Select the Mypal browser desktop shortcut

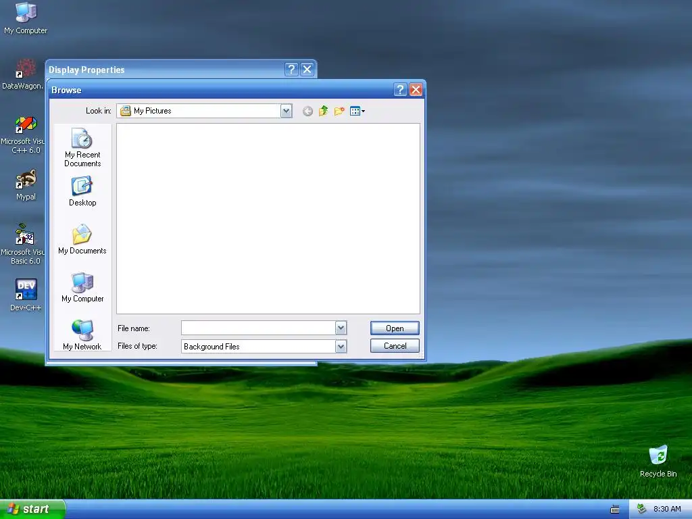tap(26, 185)
